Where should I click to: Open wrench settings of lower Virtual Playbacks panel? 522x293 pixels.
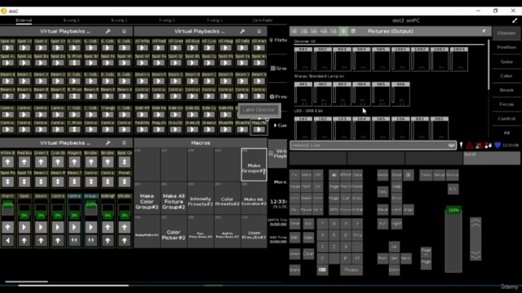108,143
